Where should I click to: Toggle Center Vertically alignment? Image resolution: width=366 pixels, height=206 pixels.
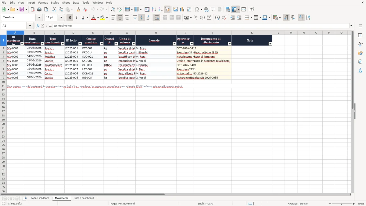click(142, 18)
